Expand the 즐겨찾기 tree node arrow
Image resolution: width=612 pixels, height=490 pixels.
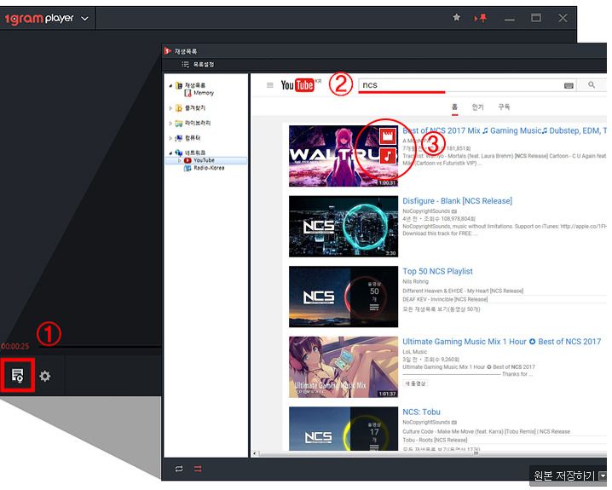pos(170,108)
